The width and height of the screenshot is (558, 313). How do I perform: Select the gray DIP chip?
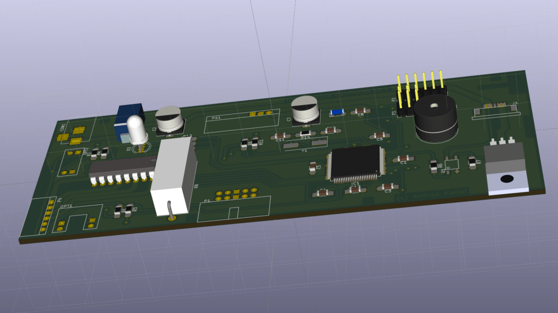(122, 168)
